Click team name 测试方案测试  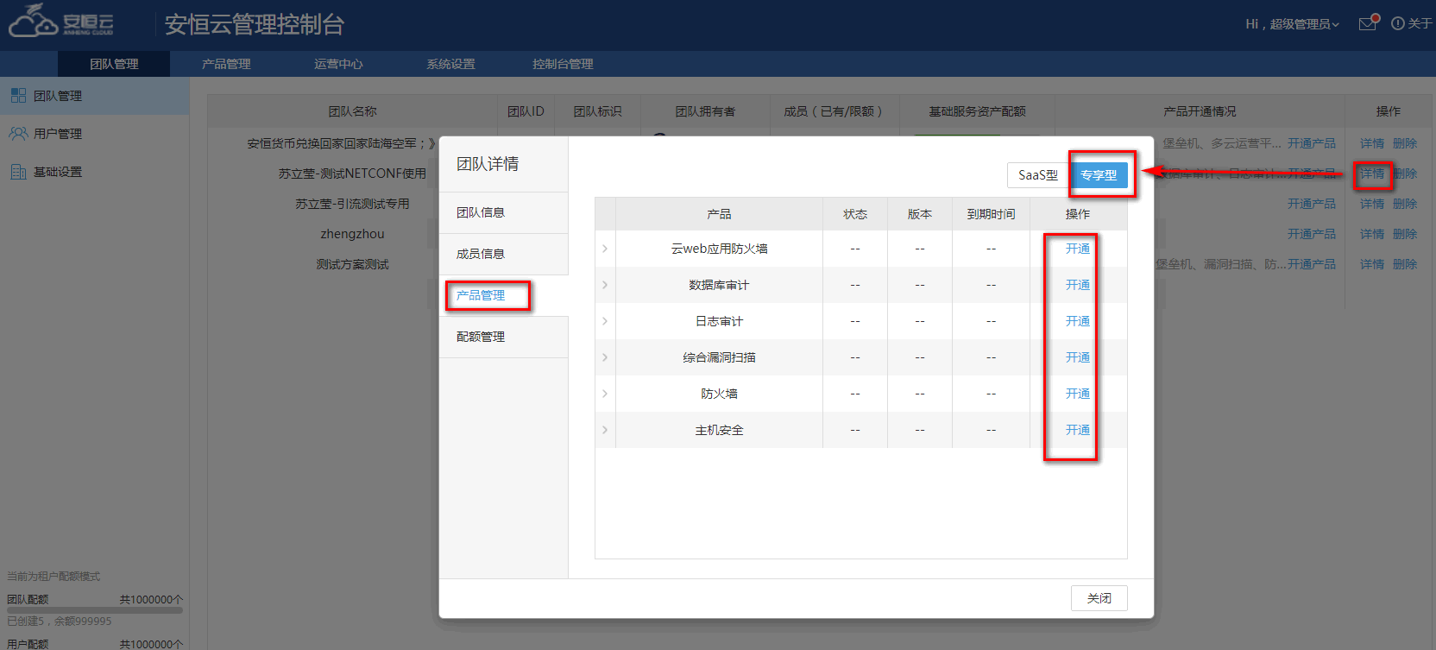tap(352, 264)
